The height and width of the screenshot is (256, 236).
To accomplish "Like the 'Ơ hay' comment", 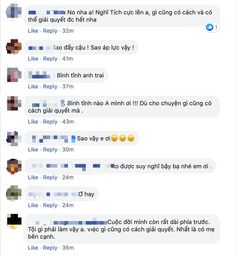I will [x=33, y=205].
